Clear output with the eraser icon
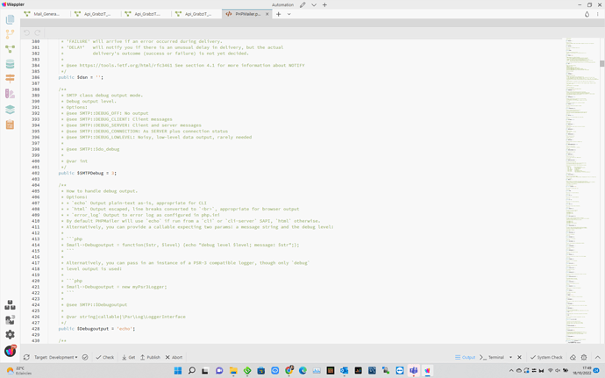 [x=573, y=357]
